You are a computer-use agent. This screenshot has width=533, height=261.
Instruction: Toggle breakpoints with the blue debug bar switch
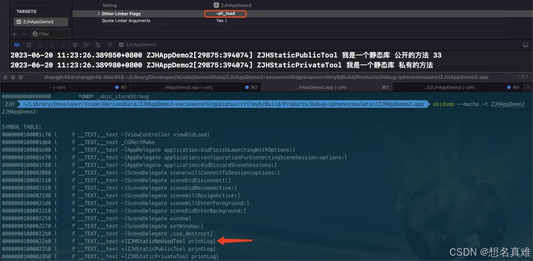[x=17, y=44]
